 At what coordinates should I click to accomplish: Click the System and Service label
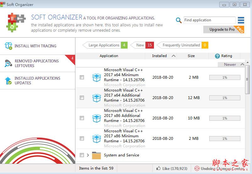[122, 155]
